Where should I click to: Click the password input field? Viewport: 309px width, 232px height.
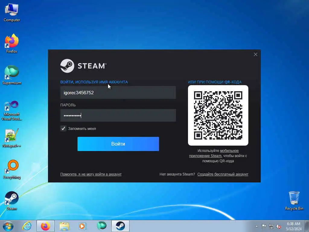pos(118,115)
